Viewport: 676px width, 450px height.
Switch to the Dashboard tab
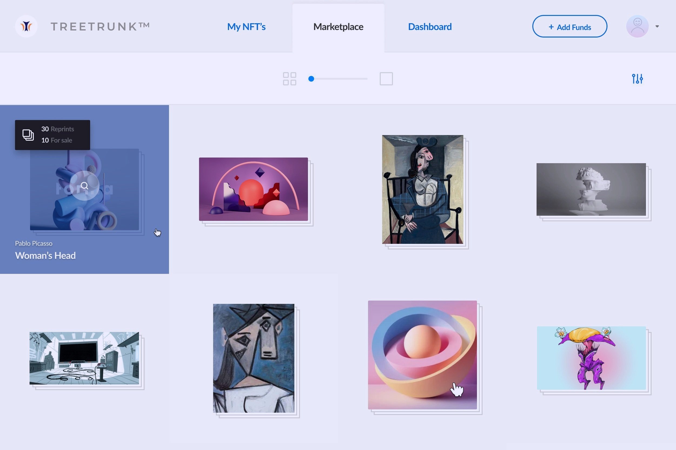430,27
